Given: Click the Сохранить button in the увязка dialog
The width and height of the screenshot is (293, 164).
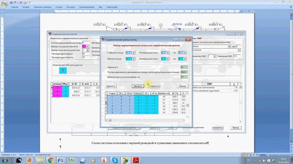Looking at the screenshot, I should (154, 86).
